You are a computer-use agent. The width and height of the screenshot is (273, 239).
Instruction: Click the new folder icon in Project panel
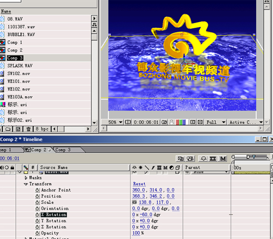(8, 129)
